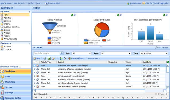Open Calendar in My Work sidebar

coord(7,21)
